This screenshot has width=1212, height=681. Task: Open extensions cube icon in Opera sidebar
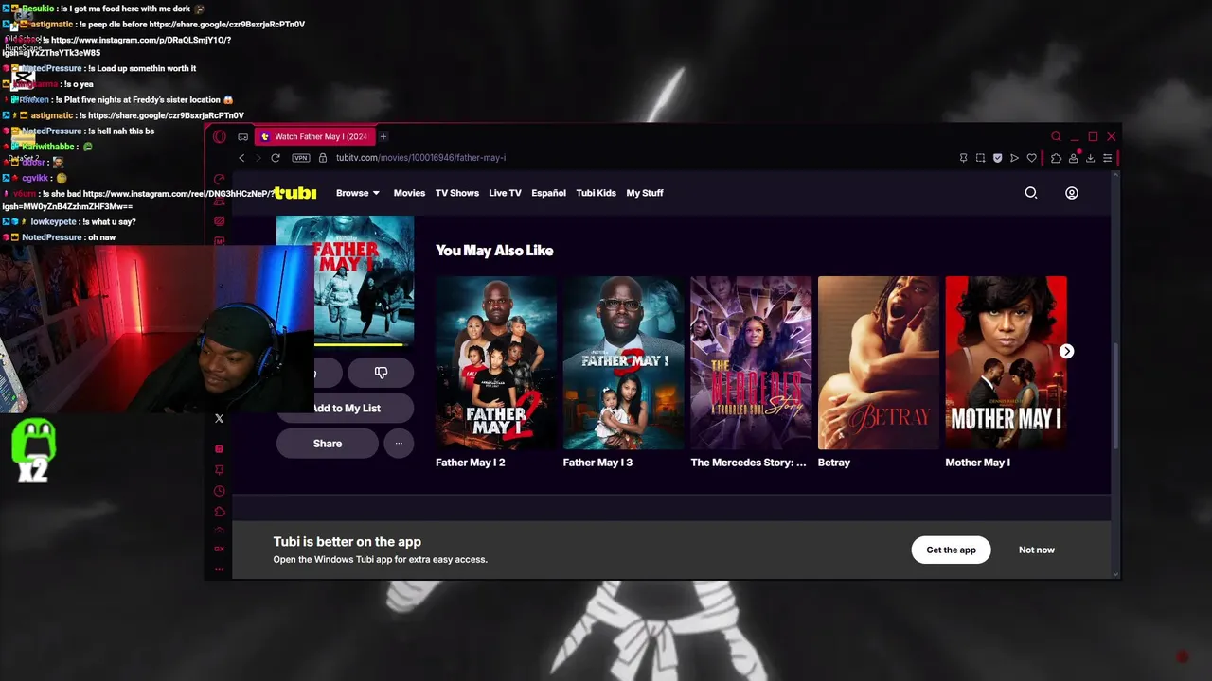click(x=220, y=512)
